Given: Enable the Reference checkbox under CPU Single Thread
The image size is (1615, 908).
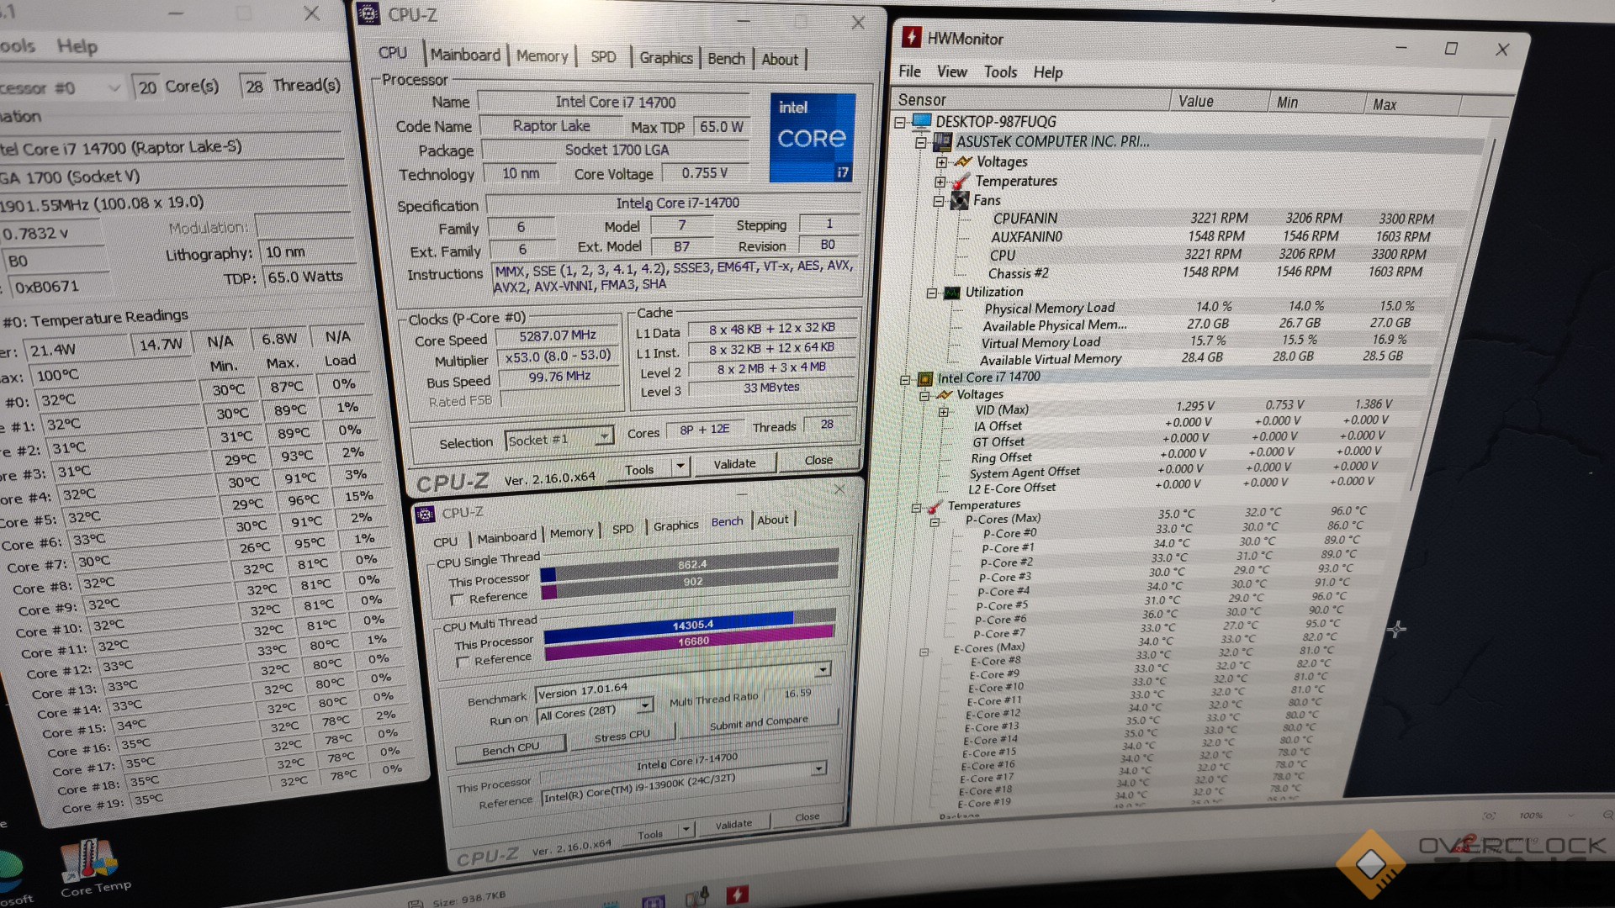Looking at the screenshot, I should tap(458, 599).
